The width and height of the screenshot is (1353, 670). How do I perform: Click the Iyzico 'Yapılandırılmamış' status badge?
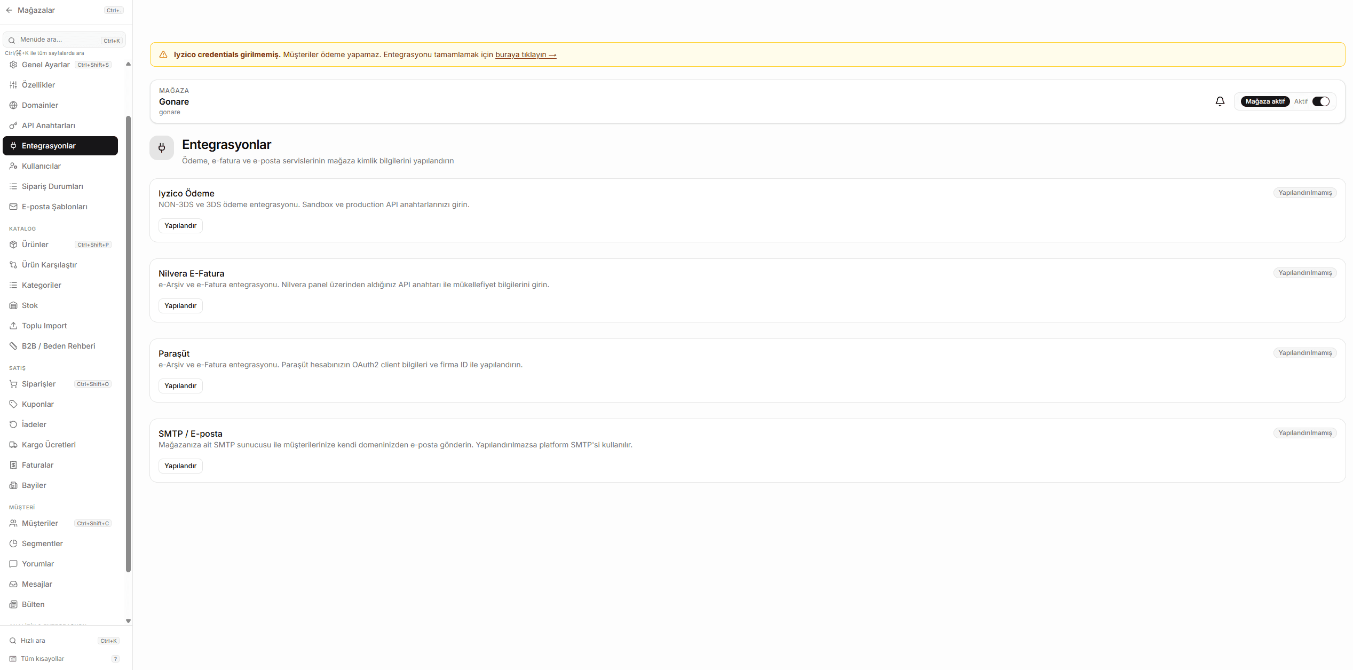(1305, 193)
